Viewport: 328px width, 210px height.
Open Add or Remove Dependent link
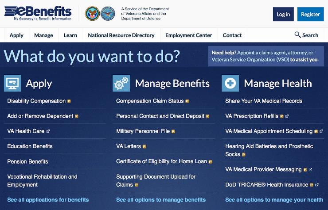point(40,116)
